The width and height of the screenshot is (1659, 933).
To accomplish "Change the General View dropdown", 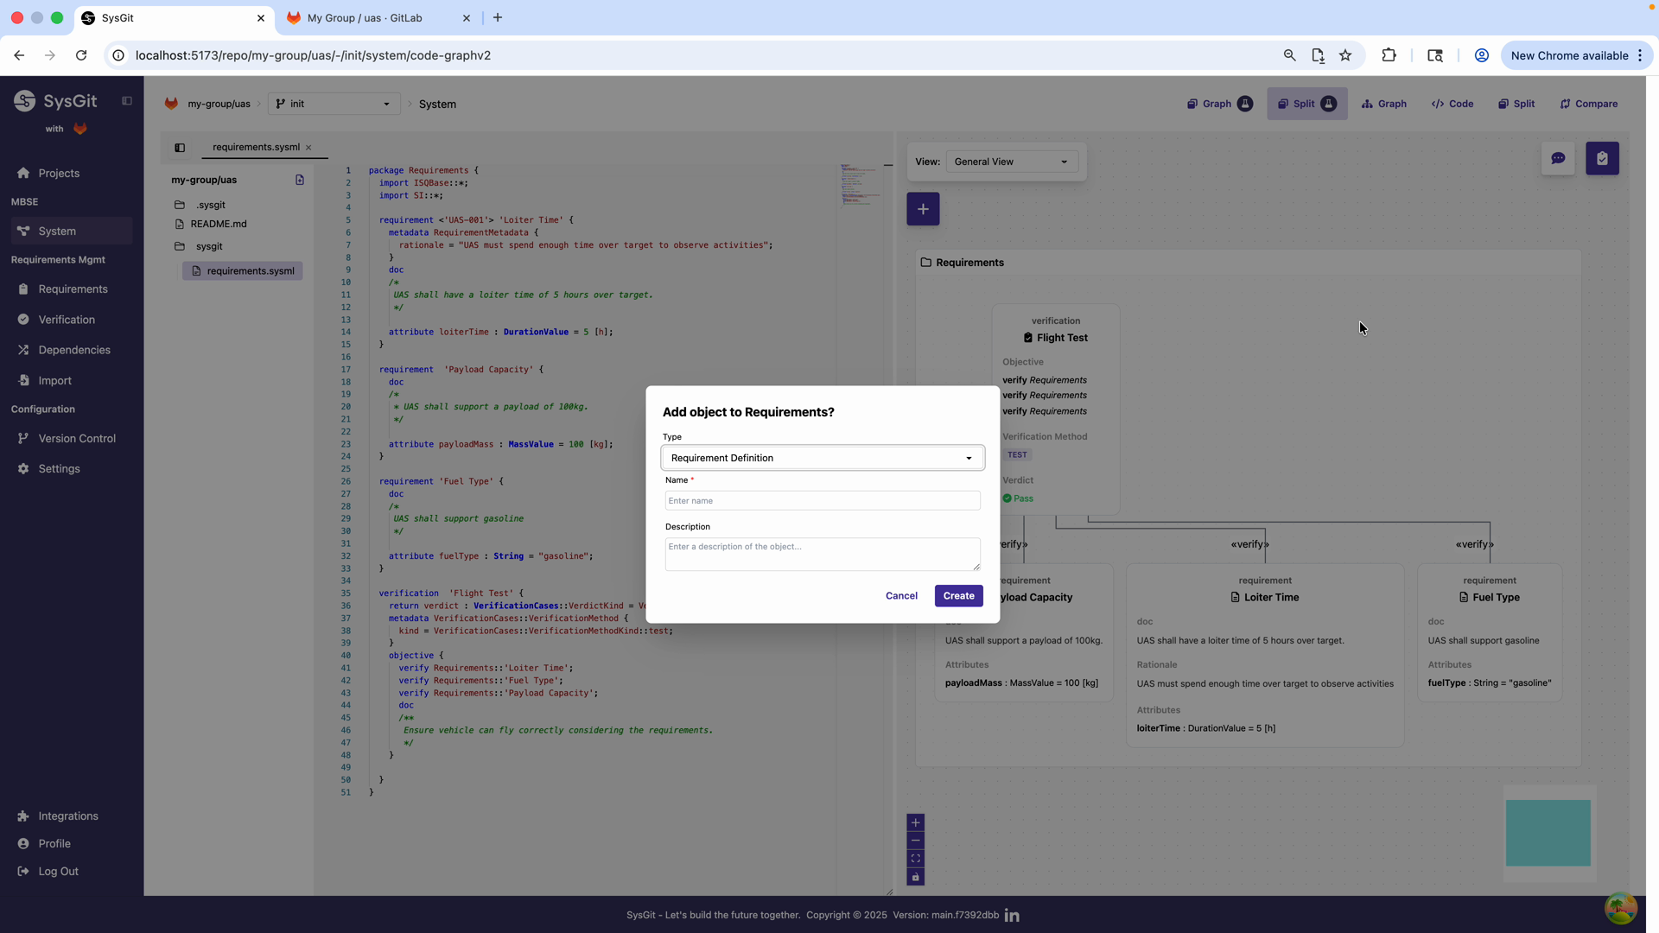I will click(1010, 162).
